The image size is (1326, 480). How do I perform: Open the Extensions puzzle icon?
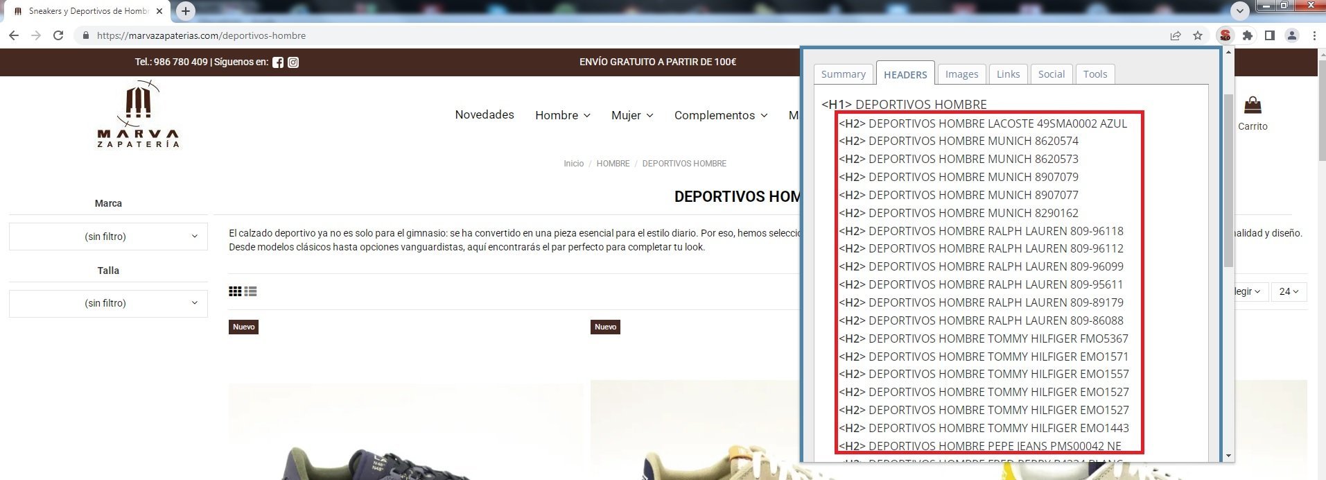(1248, 35)
